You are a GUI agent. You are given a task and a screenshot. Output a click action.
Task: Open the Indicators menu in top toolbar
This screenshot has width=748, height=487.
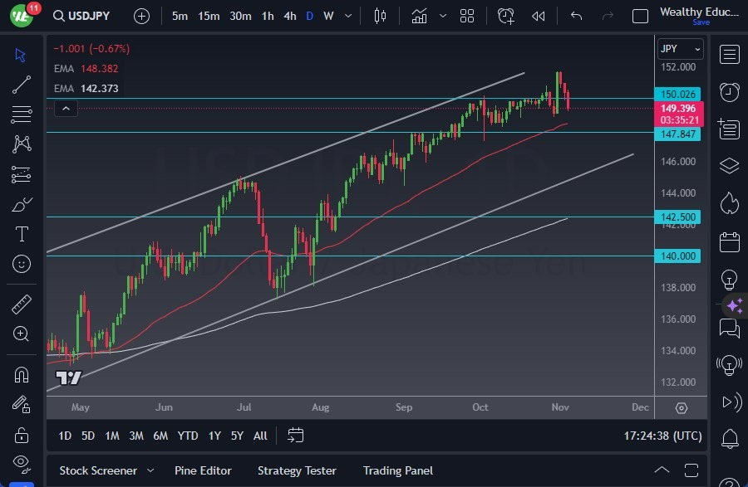(x=419, y=15)
